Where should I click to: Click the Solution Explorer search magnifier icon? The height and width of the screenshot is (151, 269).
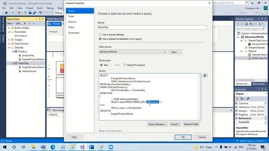tap(264, 29)
